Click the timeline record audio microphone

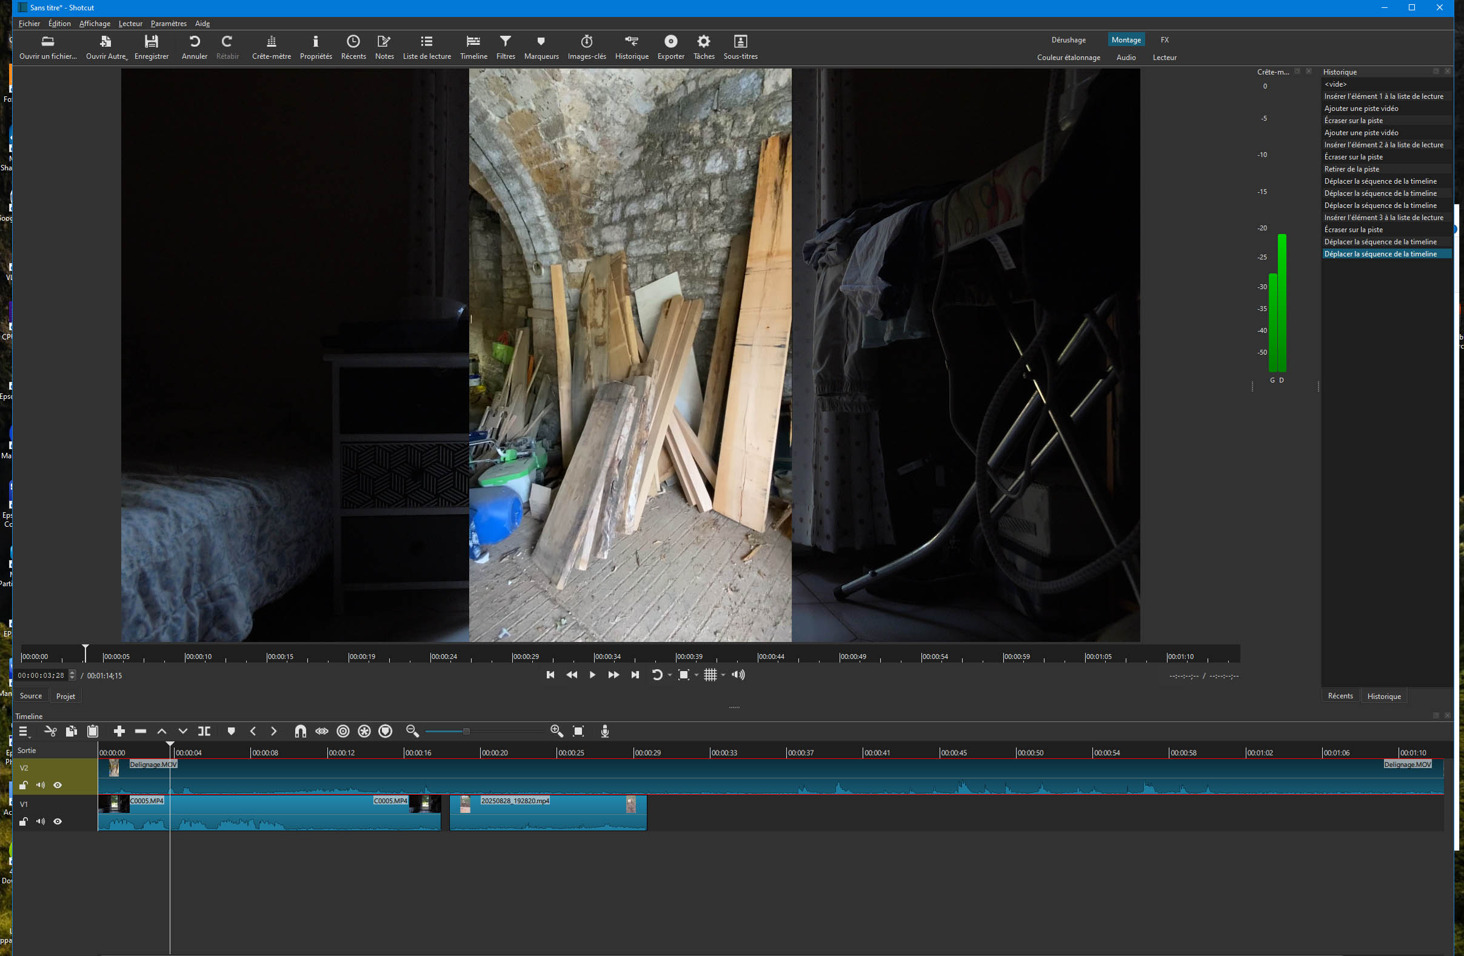tap(604, 731)
